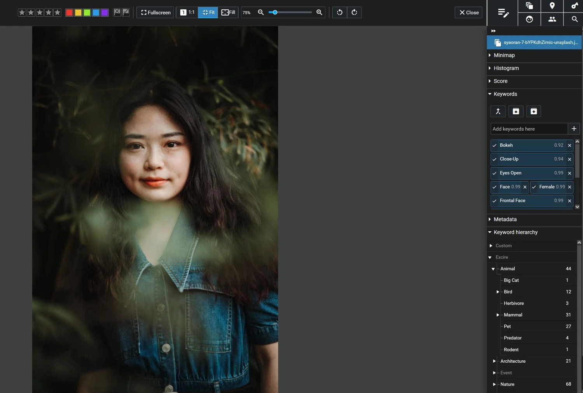
Task: Select the people panel icon
Action: 552,19
